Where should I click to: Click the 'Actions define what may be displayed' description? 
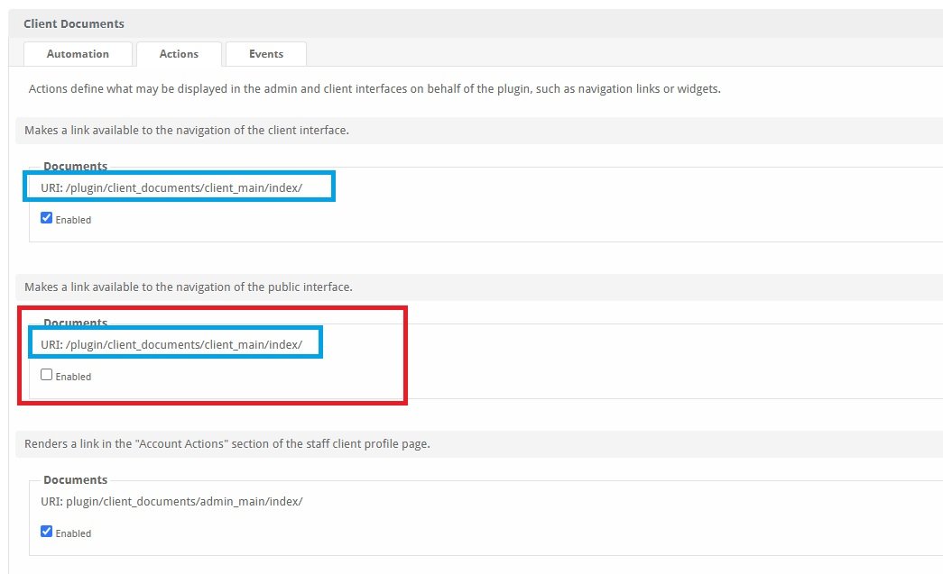(x=374, y=89)
